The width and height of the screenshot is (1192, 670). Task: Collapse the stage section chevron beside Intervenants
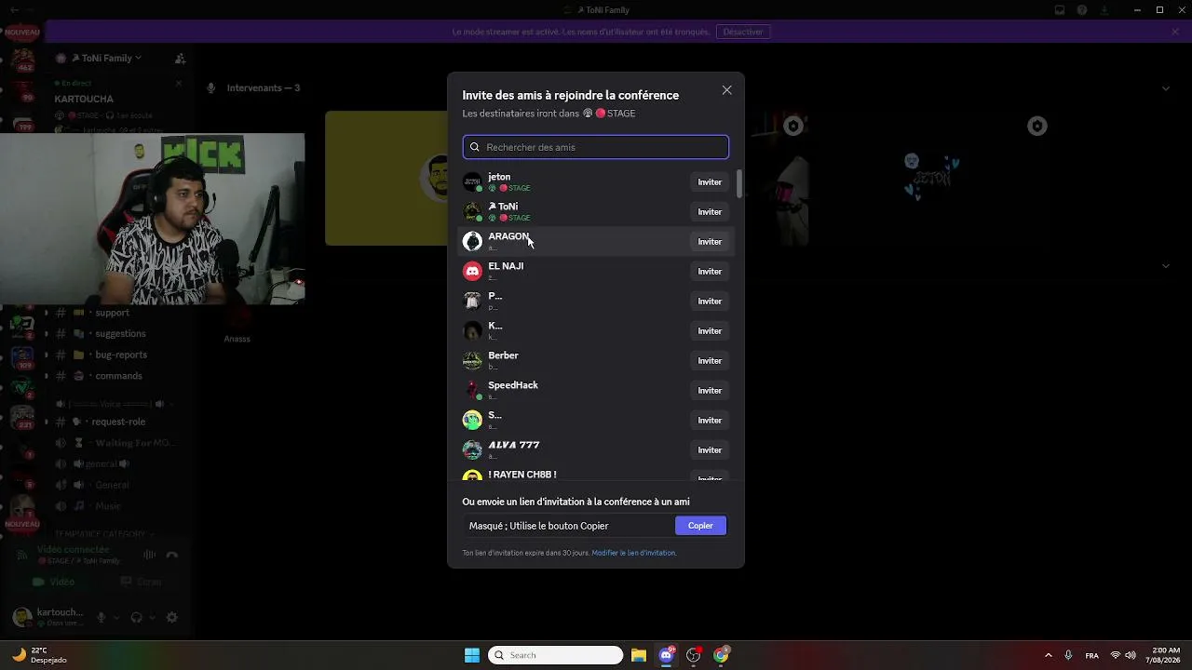[x=1166, y=88]
